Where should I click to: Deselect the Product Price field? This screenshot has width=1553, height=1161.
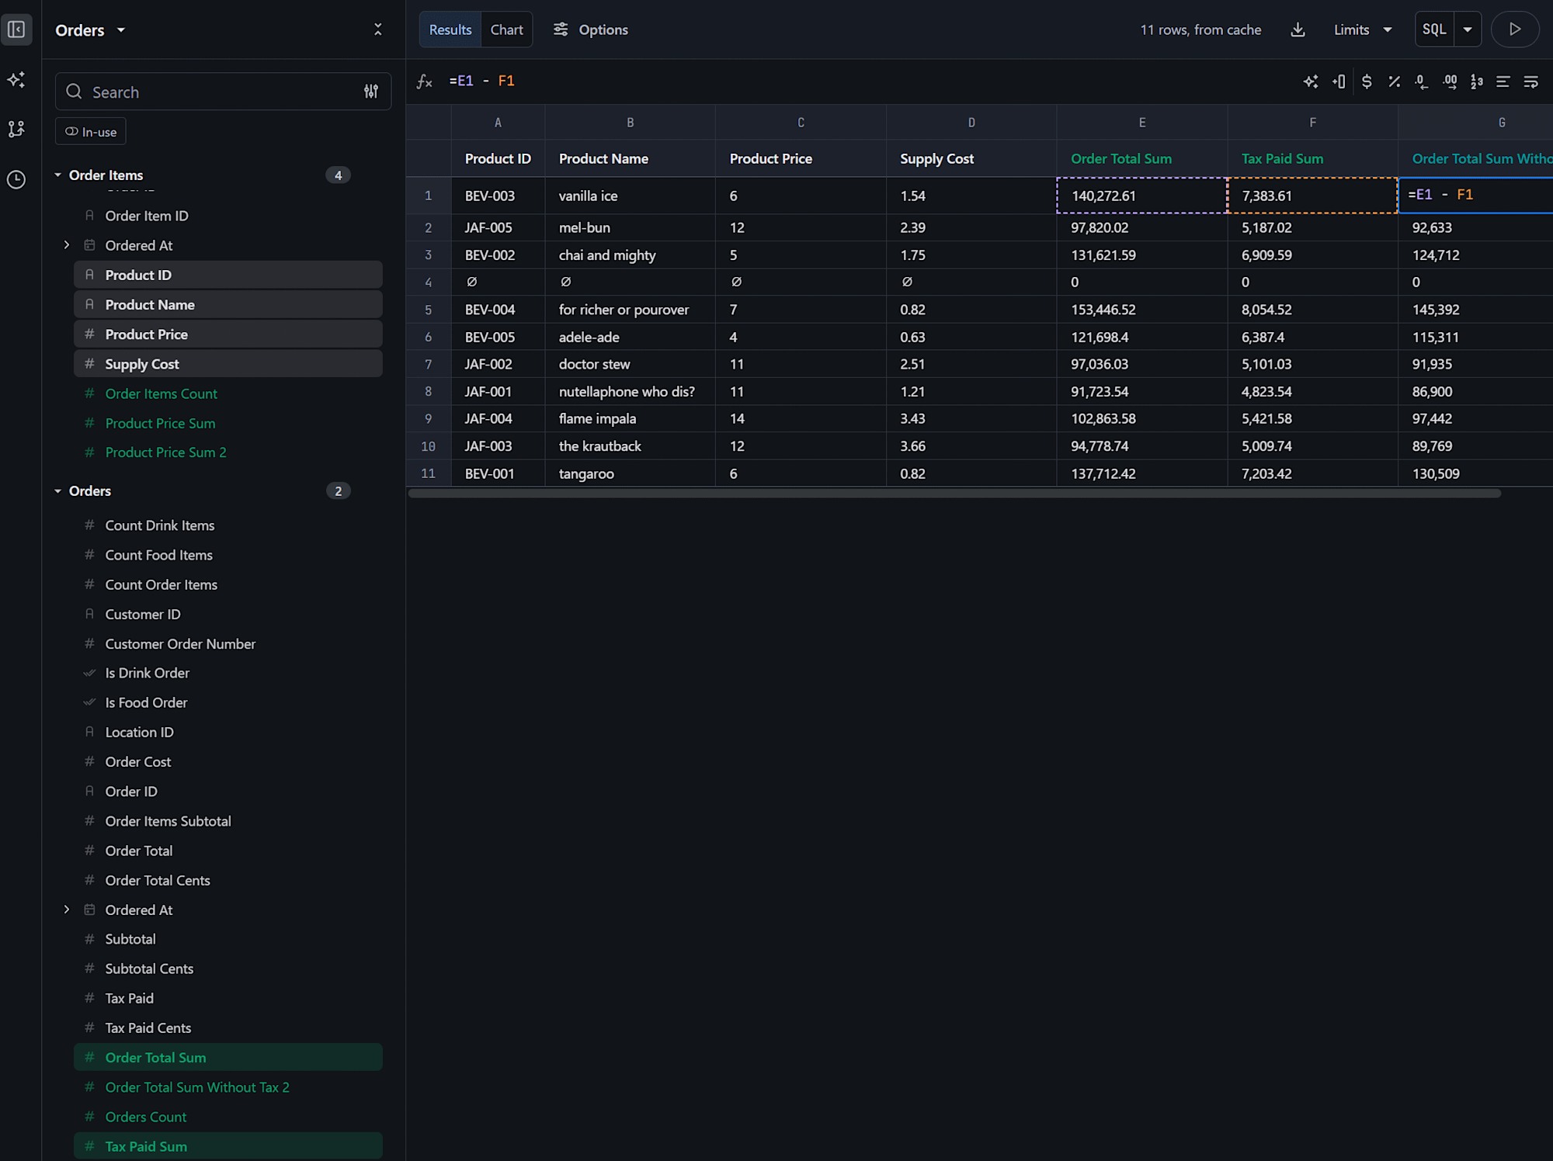click(x=228, y=334)
